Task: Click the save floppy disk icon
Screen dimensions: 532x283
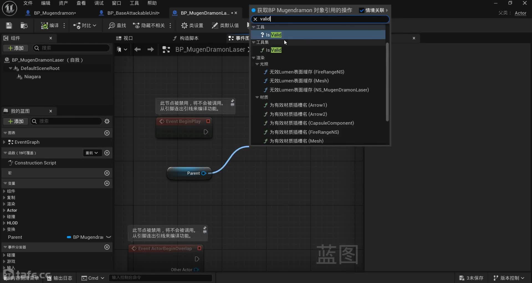Action: click(x=9, y=25)
